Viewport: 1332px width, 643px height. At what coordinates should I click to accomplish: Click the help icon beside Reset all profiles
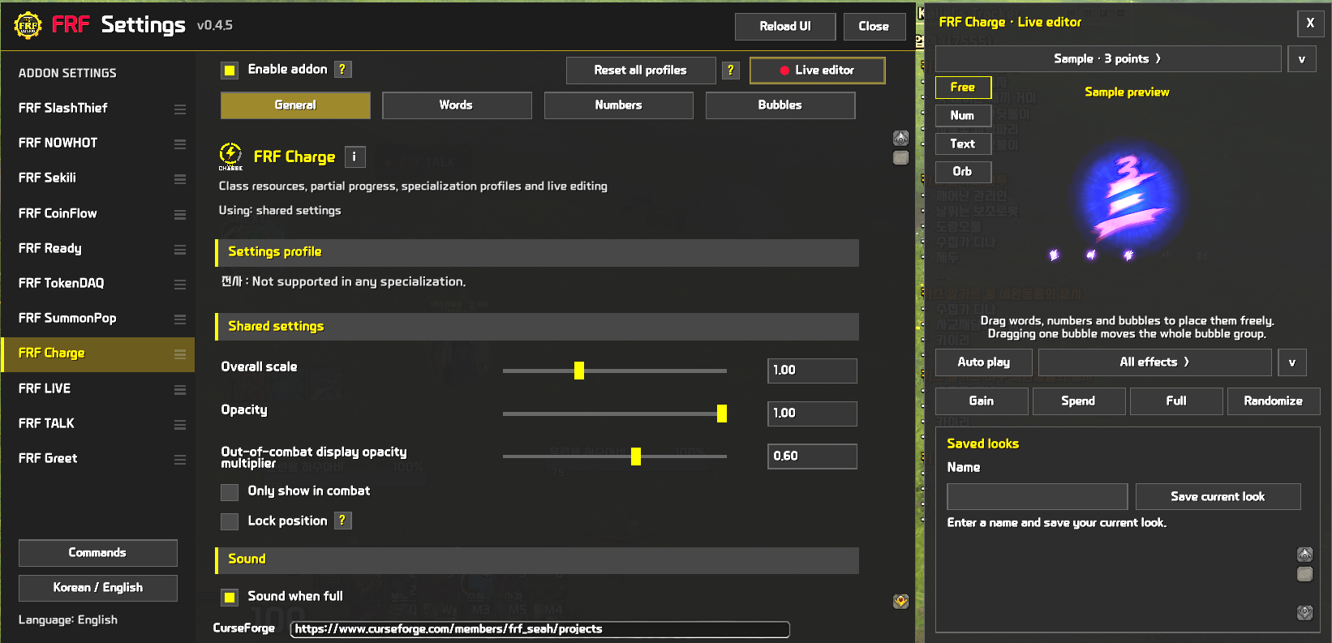(x=731, y=71)
